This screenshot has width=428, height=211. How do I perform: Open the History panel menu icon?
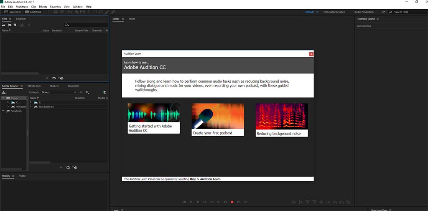tap(13, 176)
